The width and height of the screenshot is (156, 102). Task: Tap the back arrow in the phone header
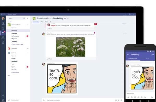coord(128,54)
